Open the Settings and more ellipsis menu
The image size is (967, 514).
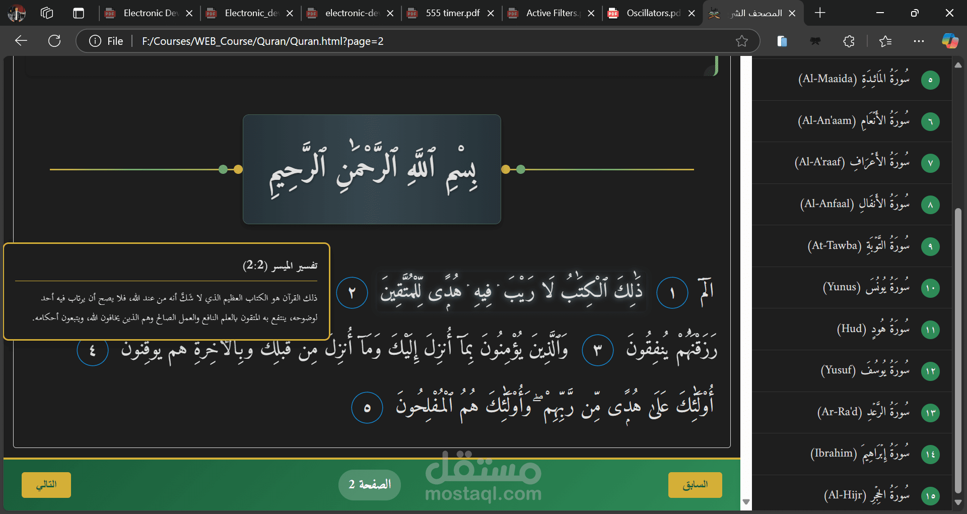(x=919, y=41)
